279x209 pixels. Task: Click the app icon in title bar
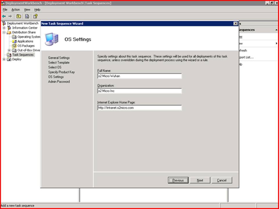(x=3, y=3)
